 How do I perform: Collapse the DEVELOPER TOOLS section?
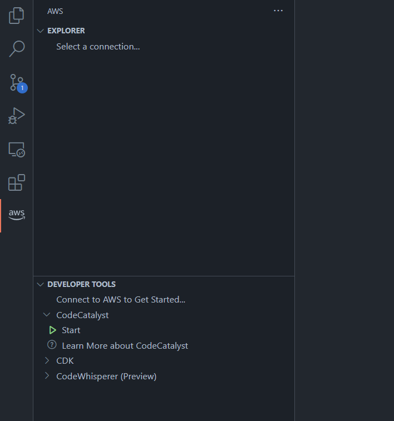40,284
